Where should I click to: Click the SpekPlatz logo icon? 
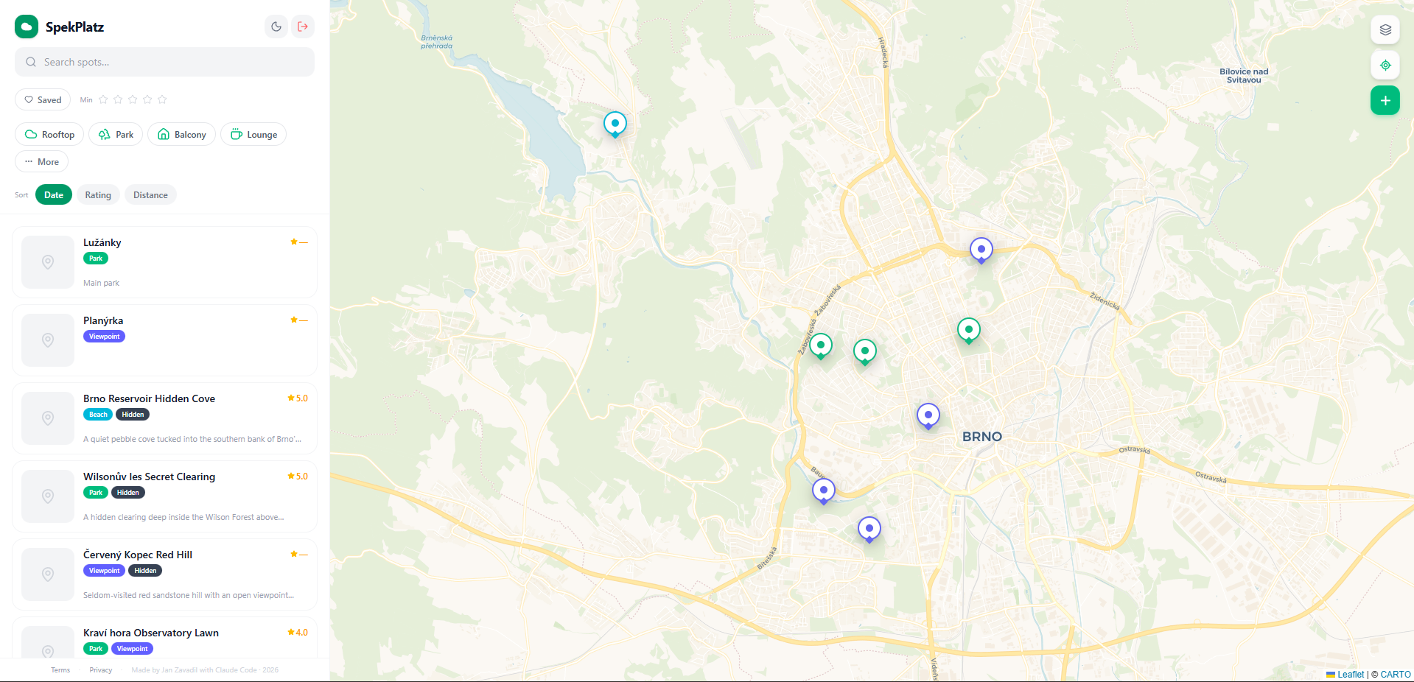[x=27, y=27]
